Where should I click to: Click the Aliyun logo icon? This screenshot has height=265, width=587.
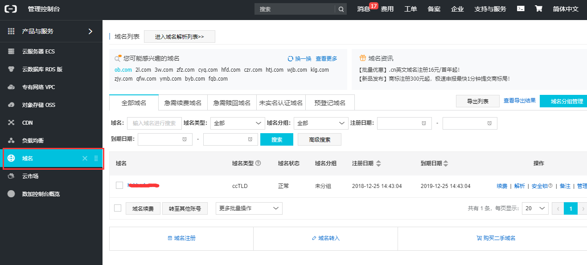[10, 9]
